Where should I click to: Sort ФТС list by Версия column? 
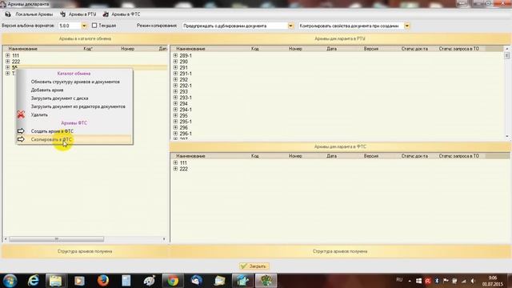[371, 156]
